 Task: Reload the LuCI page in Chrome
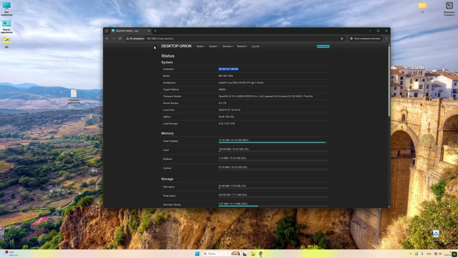pyautogui.click(x=120, y=39)
